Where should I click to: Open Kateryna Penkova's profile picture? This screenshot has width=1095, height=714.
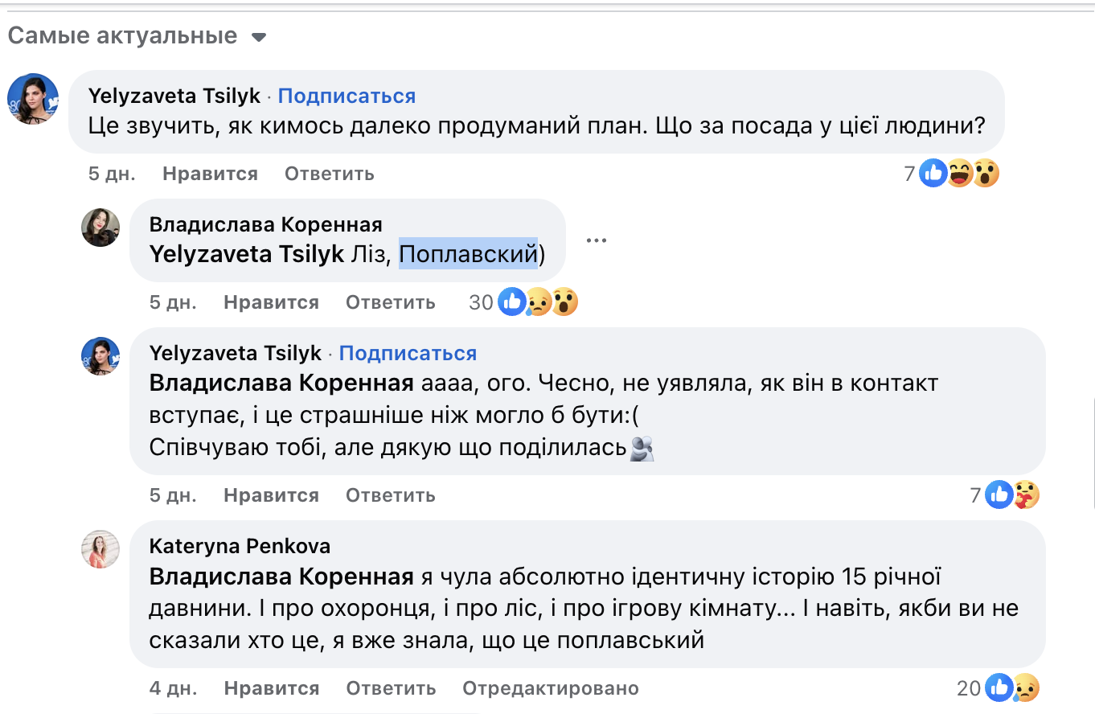tap(100, 549)
